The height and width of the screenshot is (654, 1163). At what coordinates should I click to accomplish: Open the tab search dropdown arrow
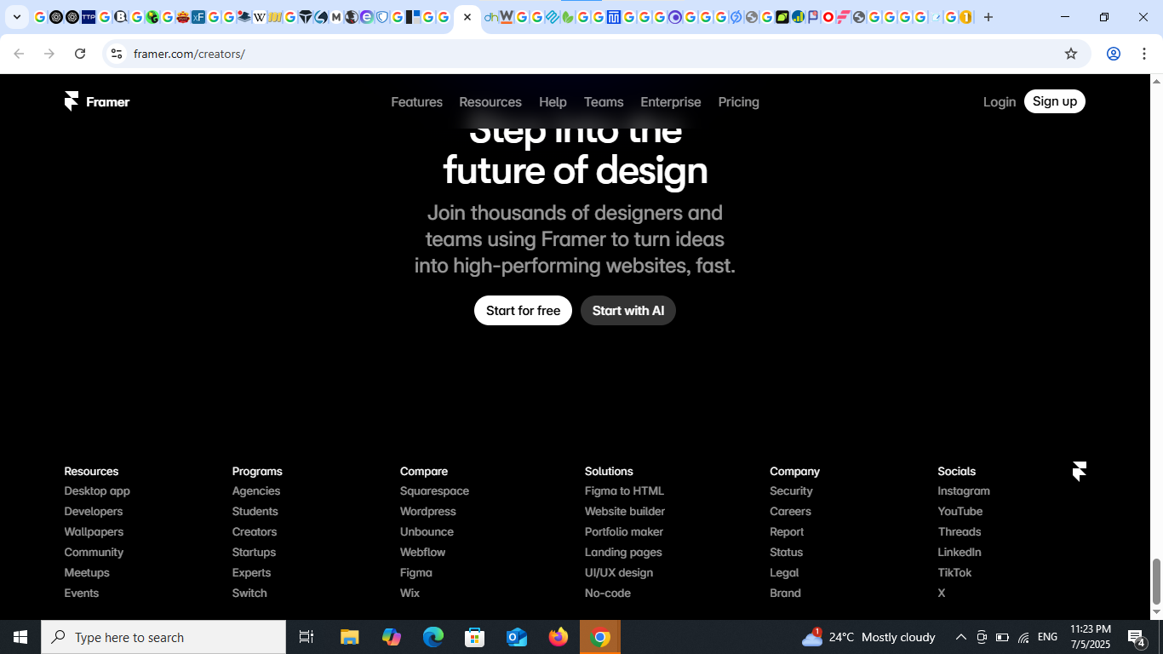point(16,17)
